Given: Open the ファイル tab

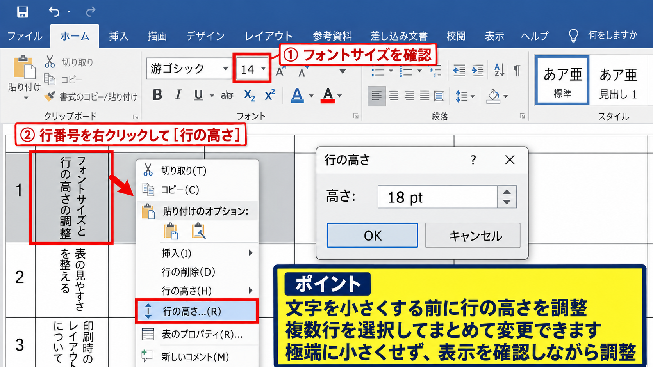Looking at the screenshot, I should click(x=25, y=36).
